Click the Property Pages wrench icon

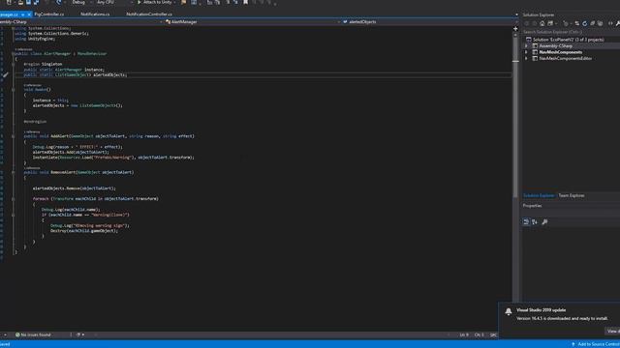click(544, 222)
